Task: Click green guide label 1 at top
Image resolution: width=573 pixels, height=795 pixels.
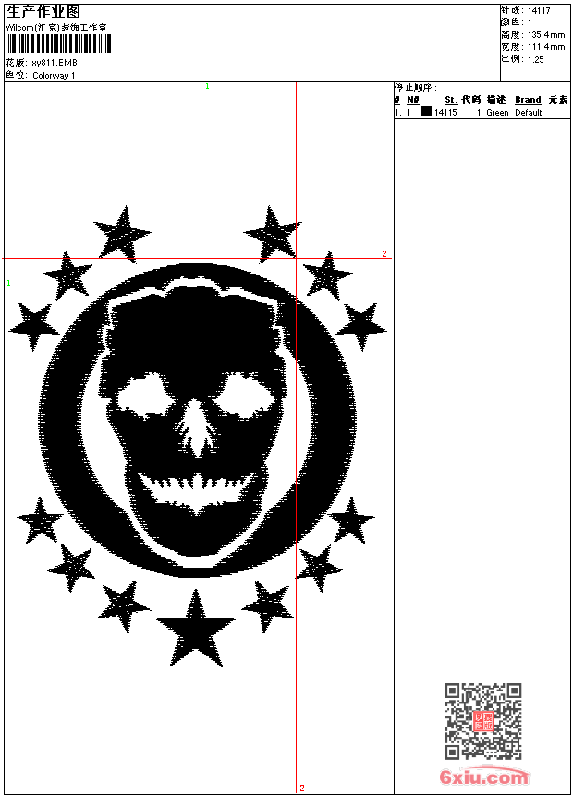Action: pos(207,87)
